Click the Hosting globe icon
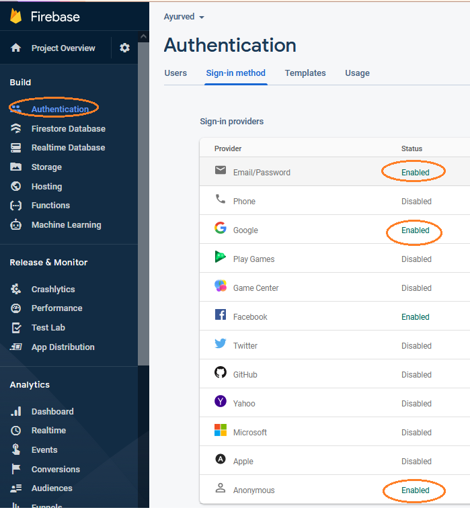Viewport: 470px width, 520px height. click(x=15, y=186)
